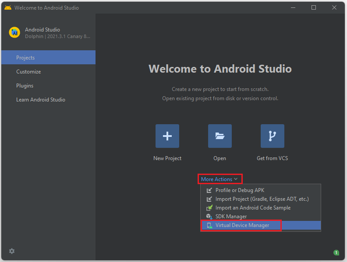The width and height of the screenshot is (347, 262).
Task: Click the SDK Manager cube icon
Action: (209, 217)
